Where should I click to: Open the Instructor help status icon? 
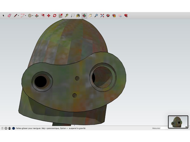click(14, 128)
